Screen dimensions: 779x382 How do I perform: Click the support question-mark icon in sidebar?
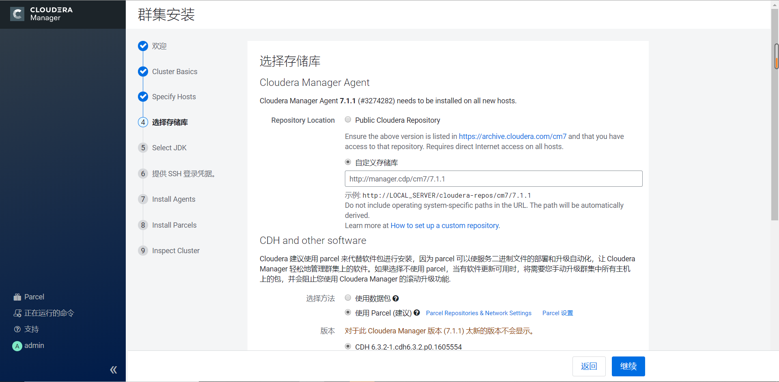17,329
